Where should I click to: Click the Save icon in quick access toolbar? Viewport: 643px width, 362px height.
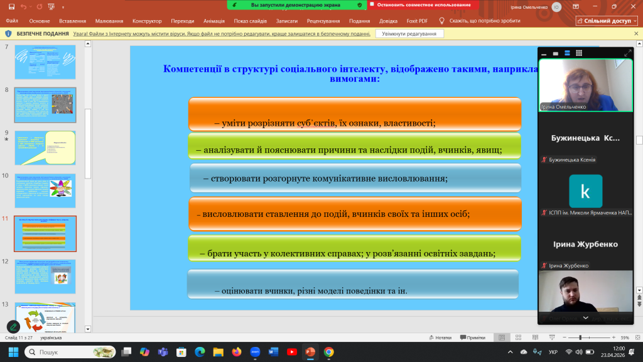click(11, 6)
